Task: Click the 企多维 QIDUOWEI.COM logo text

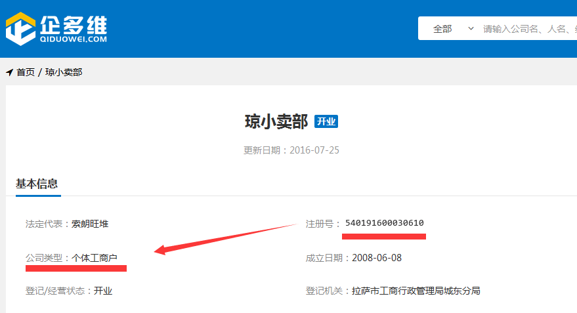Action: click(x=72, y=30)
